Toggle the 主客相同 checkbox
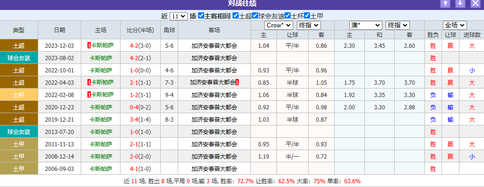484x187 pixels. pos(201,16)
